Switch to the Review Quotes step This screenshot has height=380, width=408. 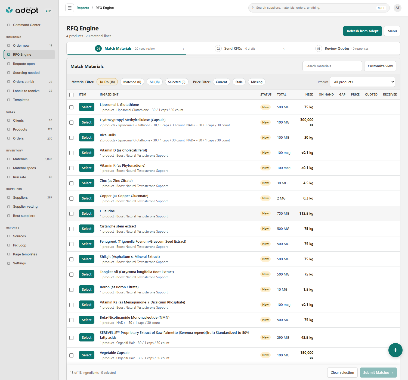[342, 49]
